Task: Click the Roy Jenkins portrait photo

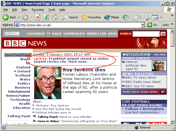Action: 48,83
